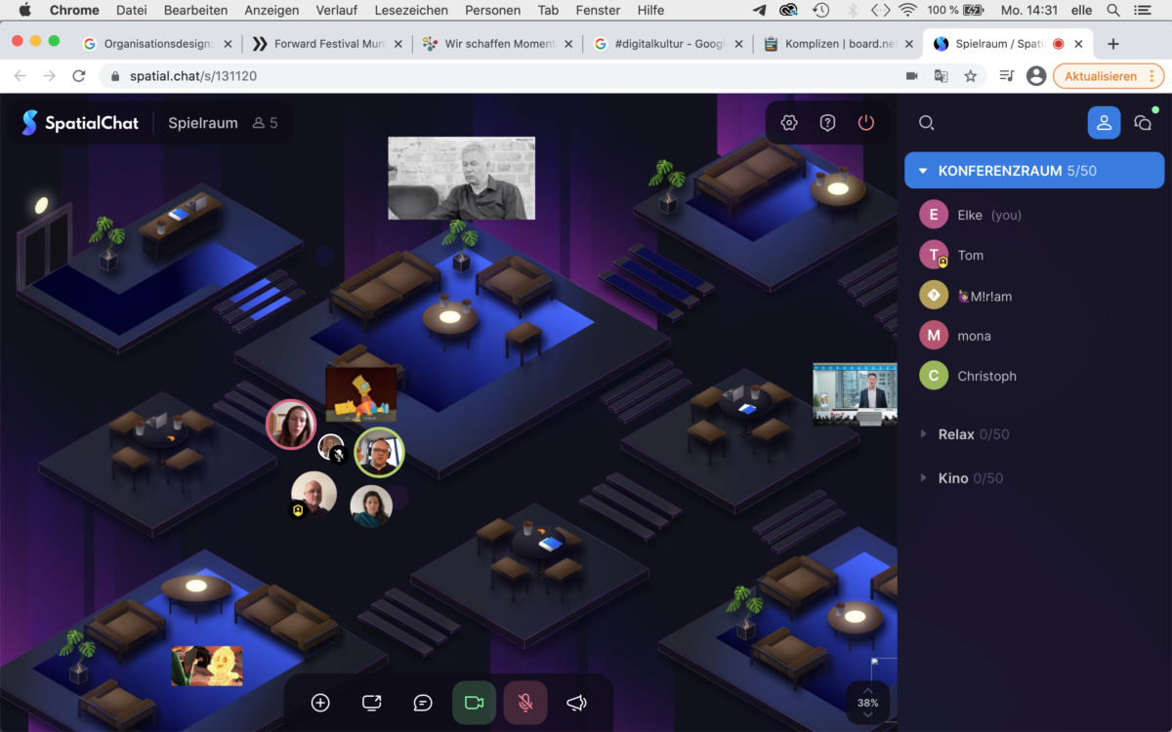Image resolution: width=1172 pixels, height=732 pixels.
Task: Leave the space with power icon
Action: click(x=865, y=123)
